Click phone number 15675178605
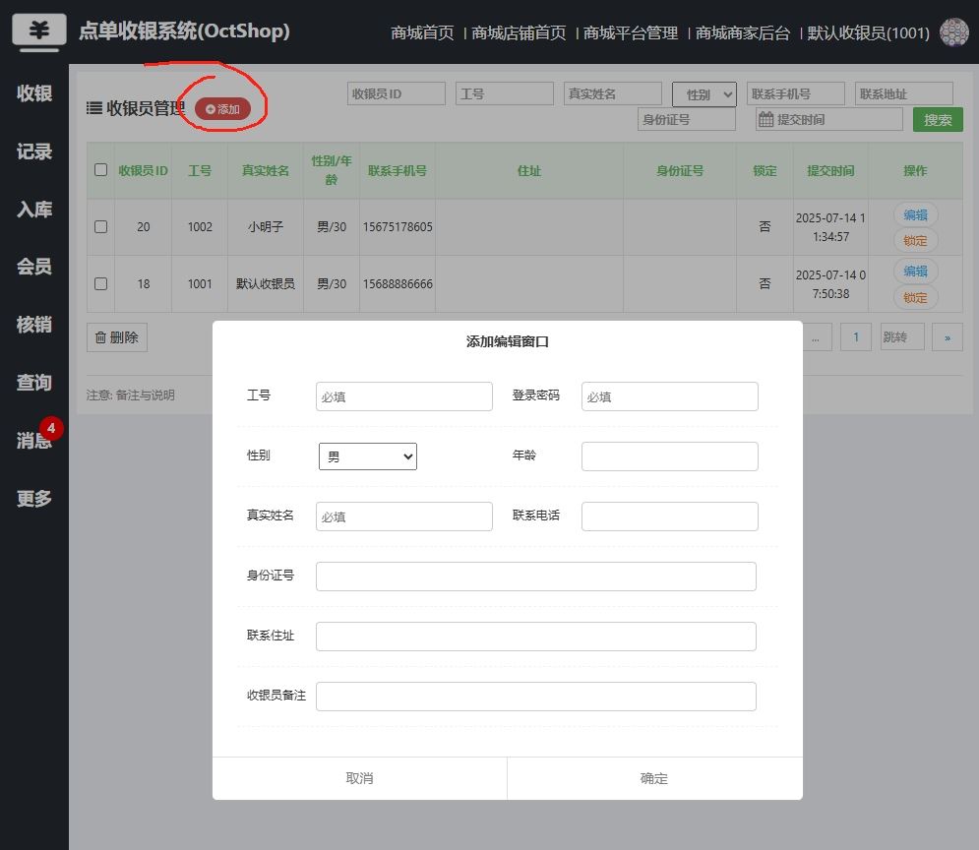The image size is (979, 850). (x=398, y=226)
